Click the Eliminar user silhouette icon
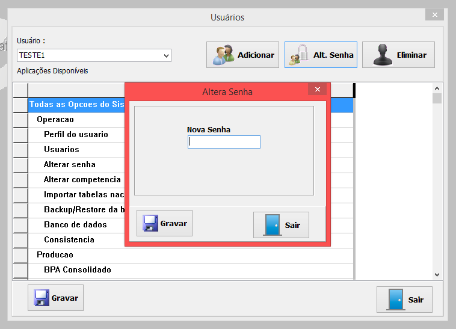Viewport: 456px width, 329px height. point(383,55)
